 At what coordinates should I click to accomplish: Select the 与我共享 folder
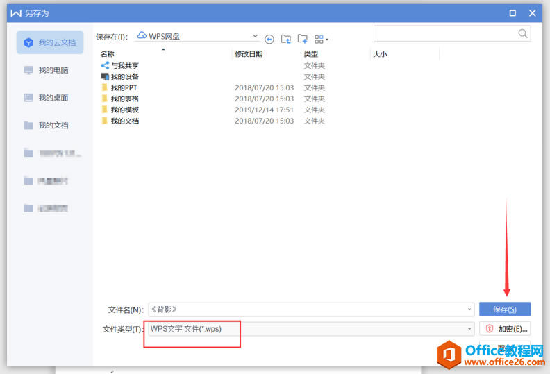coord(125,65)
